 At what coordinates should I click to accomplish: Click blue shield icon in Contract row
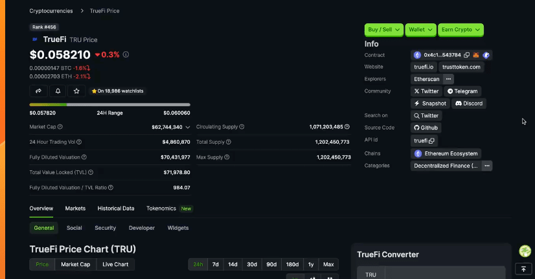pyautogui.click(x=486, y=55)
